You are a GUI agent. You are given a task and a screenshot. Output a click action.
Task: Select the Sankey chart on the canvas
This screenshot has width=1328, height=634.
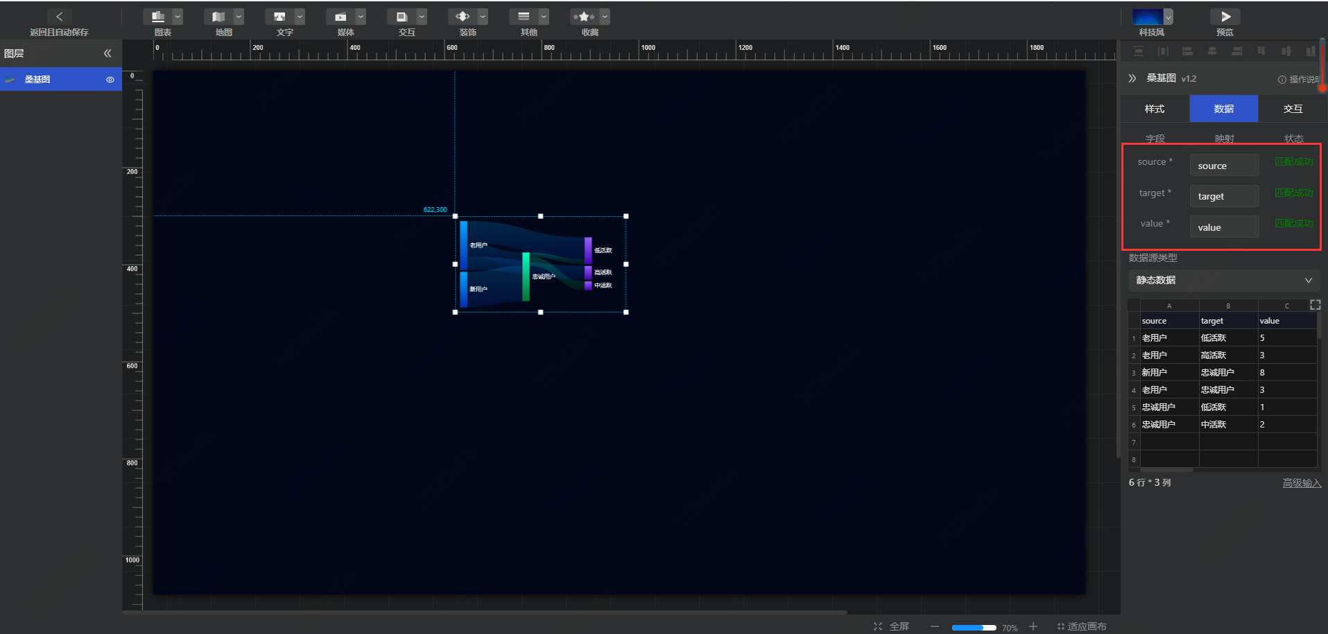click(x=540, y=264)
